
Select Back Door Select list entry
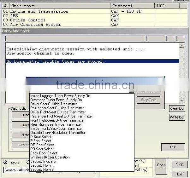point(44,153)
